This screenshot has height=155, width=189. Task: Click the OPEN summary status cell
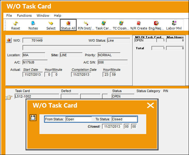click(x=144, y=40)
